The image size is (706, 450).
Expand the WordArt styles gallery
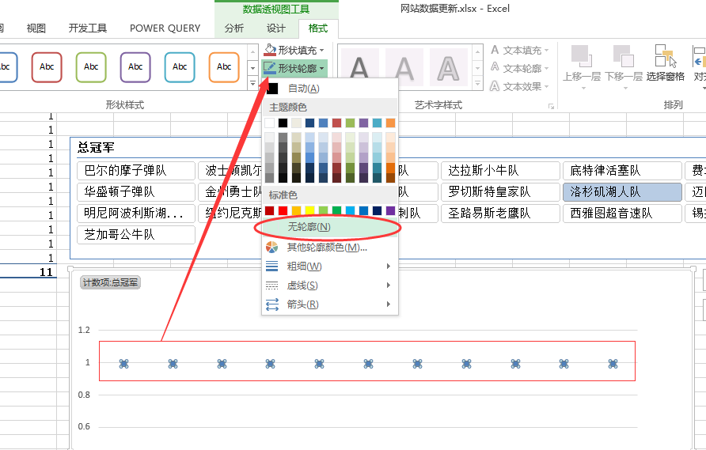coord(478,84)
